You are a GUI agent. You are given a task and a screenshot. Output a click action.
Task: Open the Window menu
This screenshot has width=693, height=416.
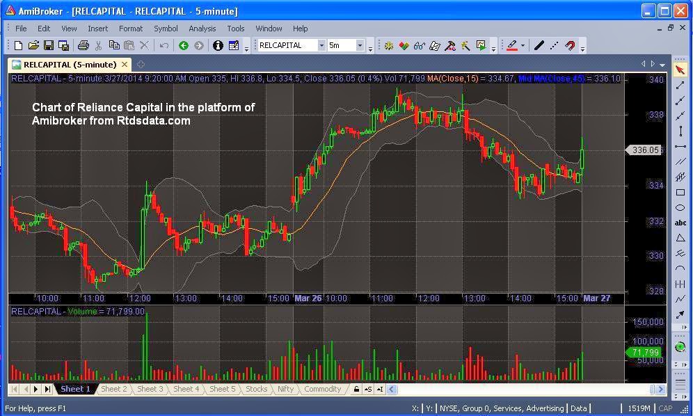click(269, 29)
